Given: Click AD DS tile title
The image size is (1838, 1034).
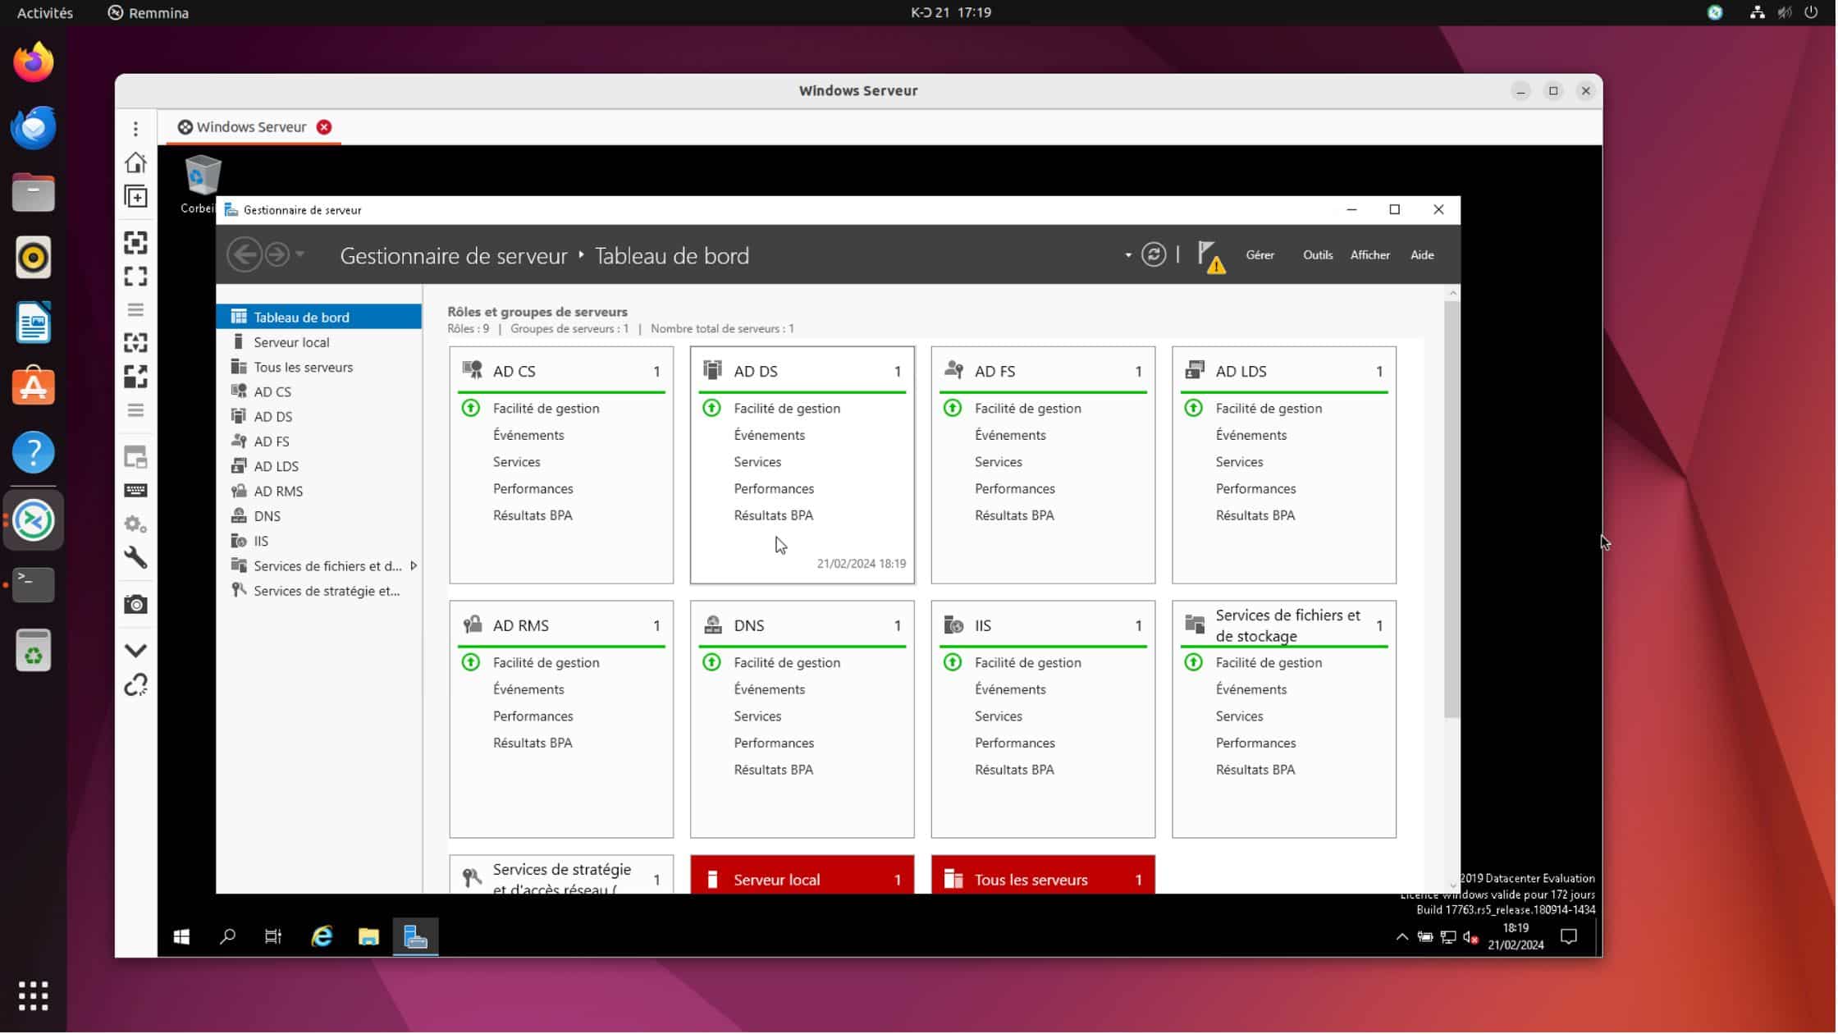Looking at the screenshot, I should point(756,372).
